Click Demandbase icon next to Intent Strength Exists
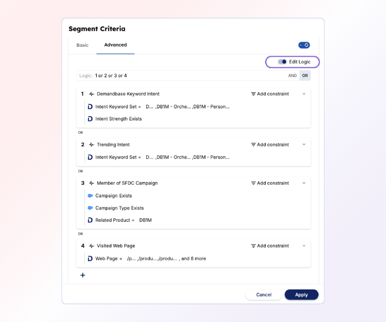This screenshot has width=386, height=322. click(x=90, y=119)
